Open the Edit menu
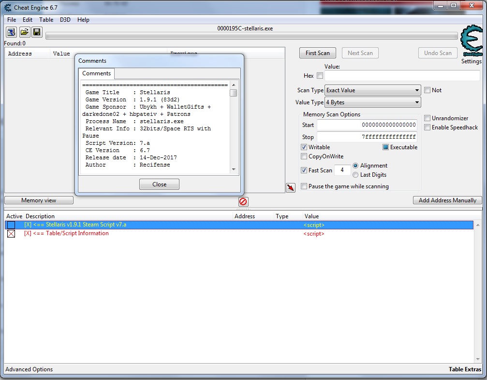 click(x=28, y=19)
